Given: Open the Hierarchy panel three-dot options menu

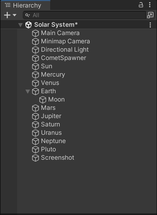Looking at the screenshot, I should pos(150,5).
